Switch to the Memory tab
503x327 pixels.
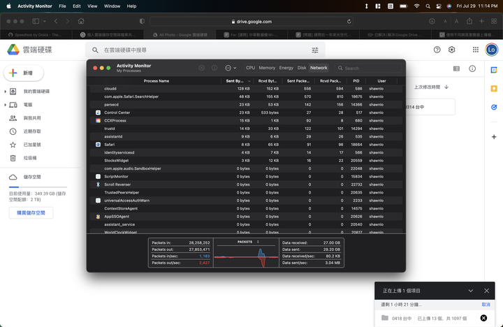tap(267, 68)
